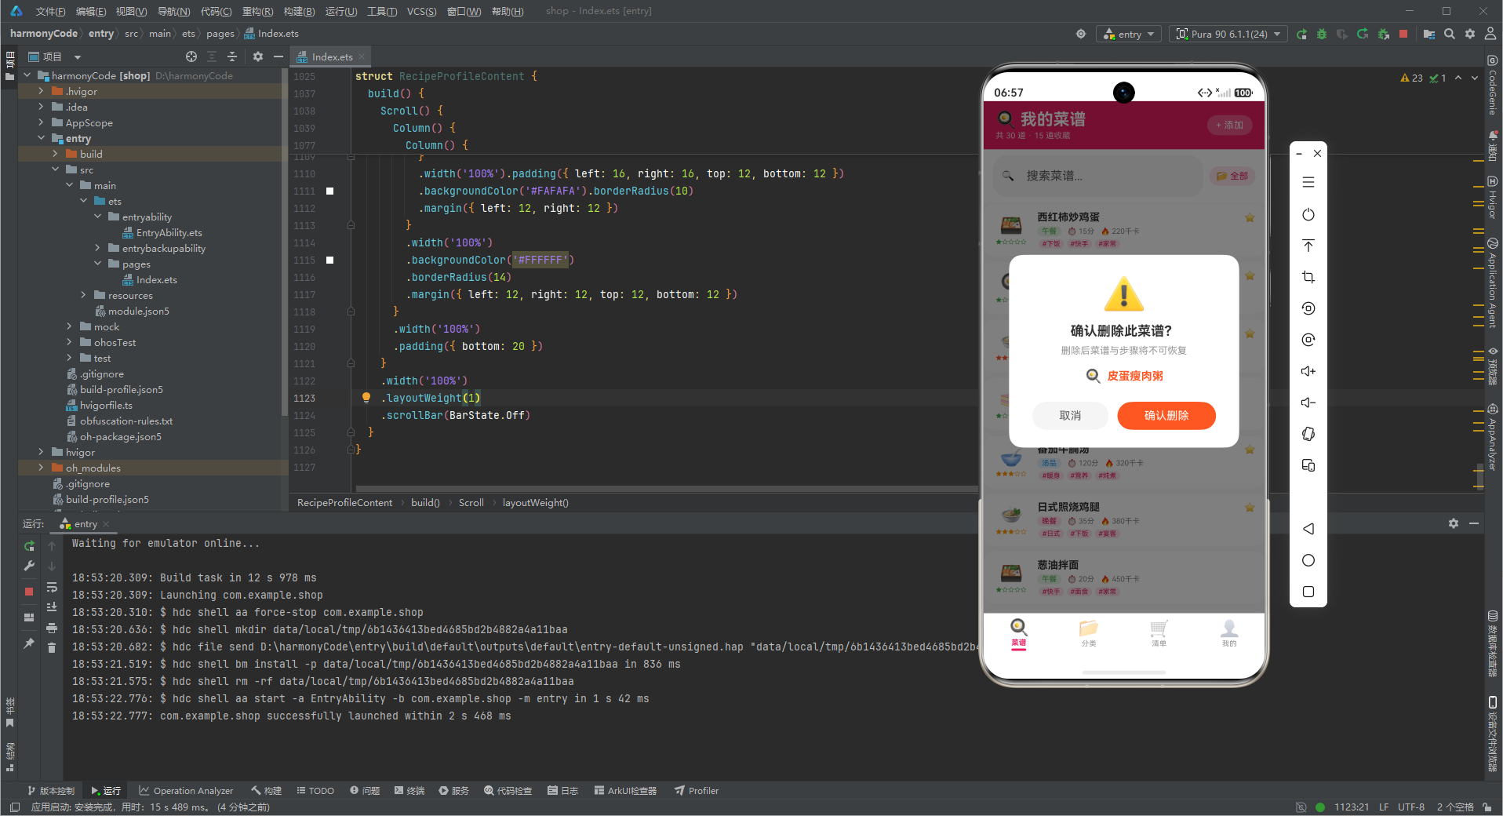
Task: Collapse all in the project panel toolbar
Action: click(x=232, y=56)
